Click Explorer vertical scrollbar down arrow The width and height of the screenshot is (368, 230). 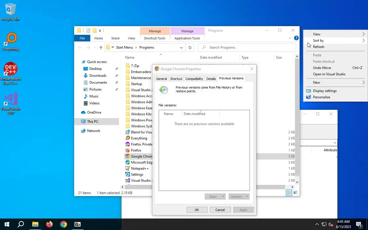point(297,182)
